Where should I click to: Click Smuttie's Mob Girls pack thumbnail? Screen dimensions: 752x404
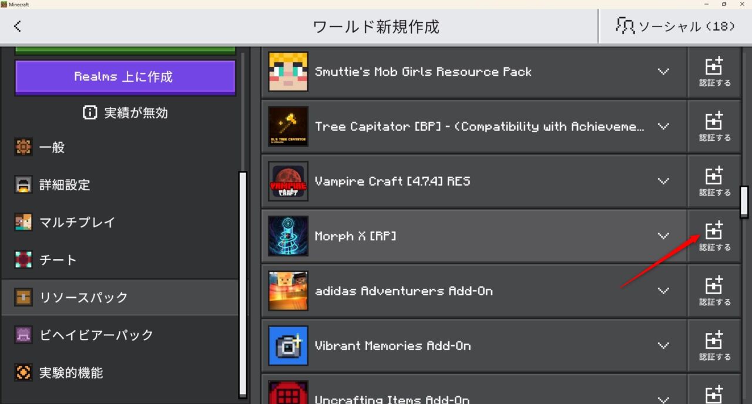point(288,72)
